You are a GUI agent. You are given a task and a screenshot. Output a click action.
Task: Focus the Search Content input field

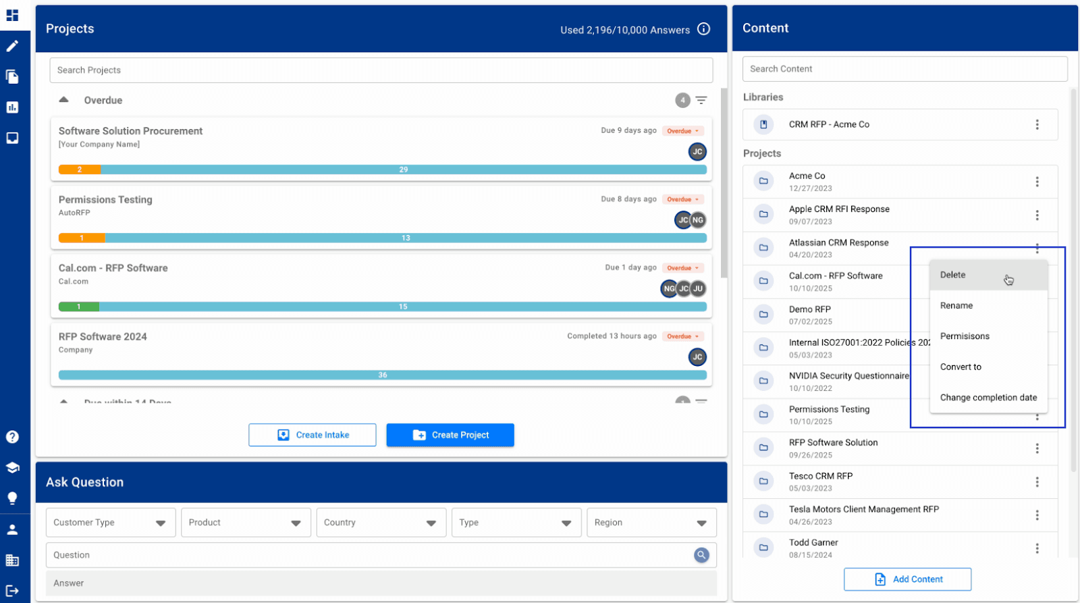point(905,69)
